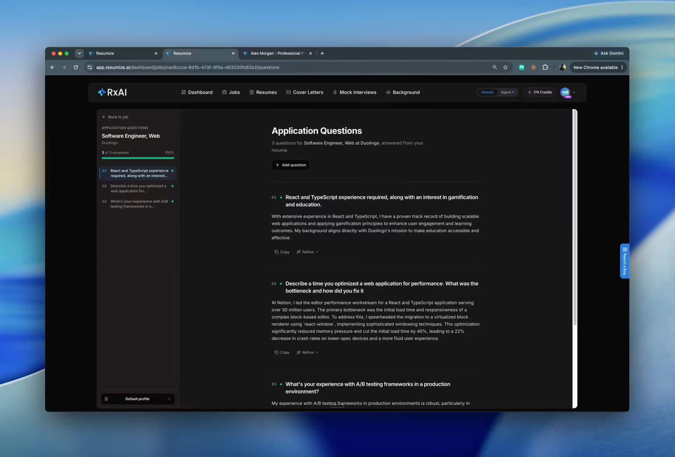Switch to Agent mode
This screenshot has height=457, width=675.
(x=507, y=92)
